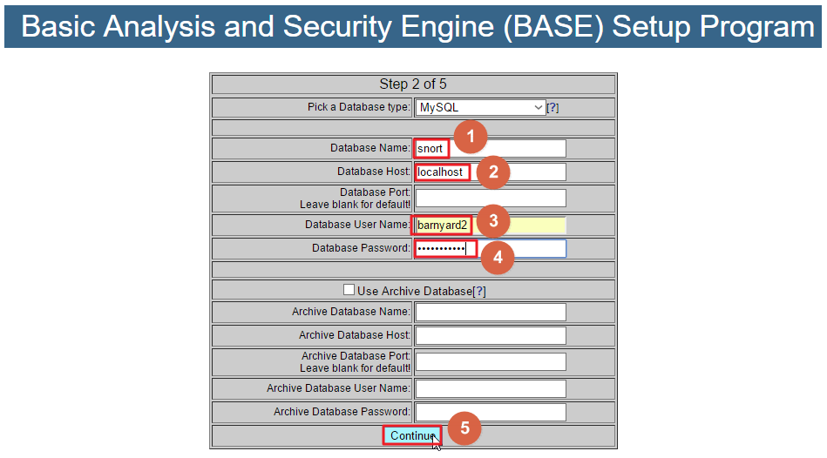Focus the Archive Database Password field
The image size is (827, 458).
(x=491, y=412)
